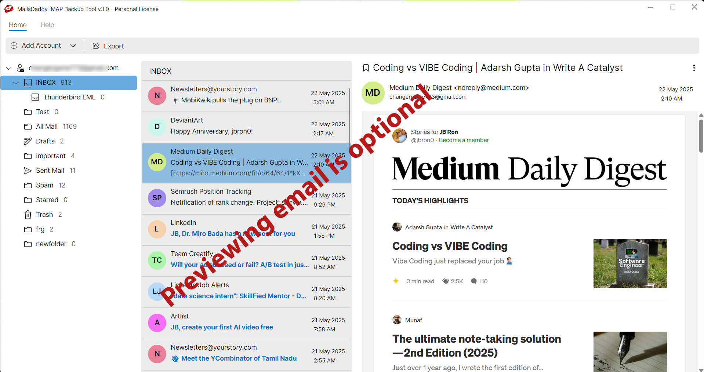This screenshot has height=372, width=704.
Task: Select the Semrush Position Tracking email
Action: click(246, 198)
